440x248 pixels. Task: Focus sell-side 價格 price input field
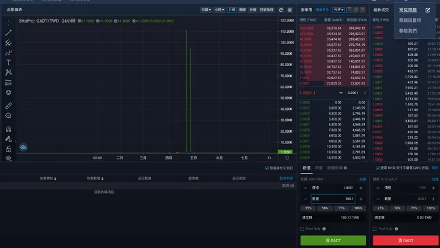pyautogui.click(x=406, y=188)
